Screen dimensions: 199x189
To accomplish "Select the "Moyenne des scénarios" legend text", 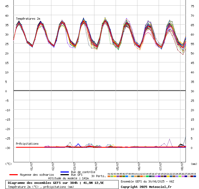I will click(37, 175).
